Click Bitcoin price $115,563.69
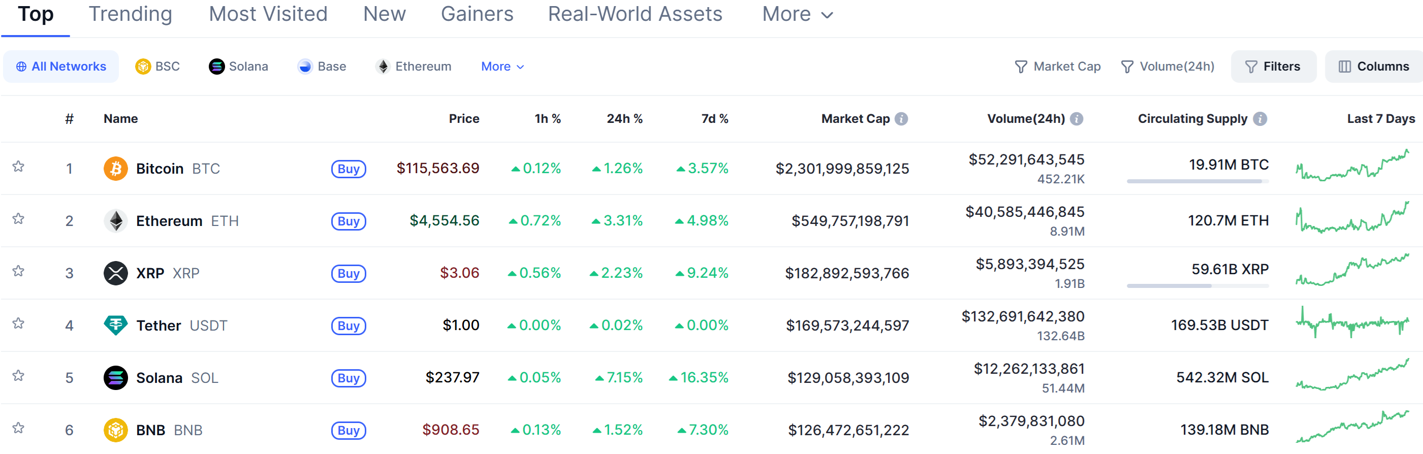Image resolution: width=1423 pixels, height=454 pixels. [x=438, y=168]
